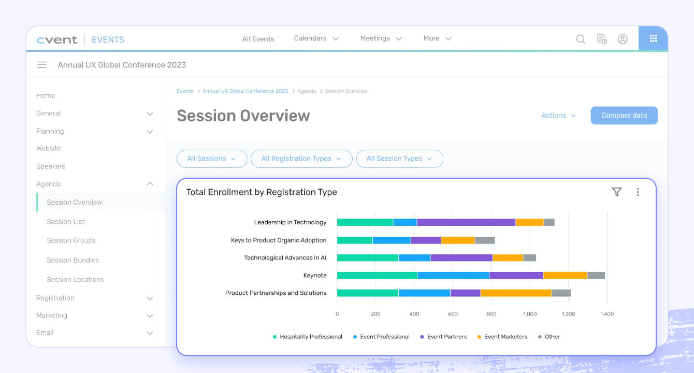Click 'Keys to Product Organic Adoption' label

click(x=279, y=240)
